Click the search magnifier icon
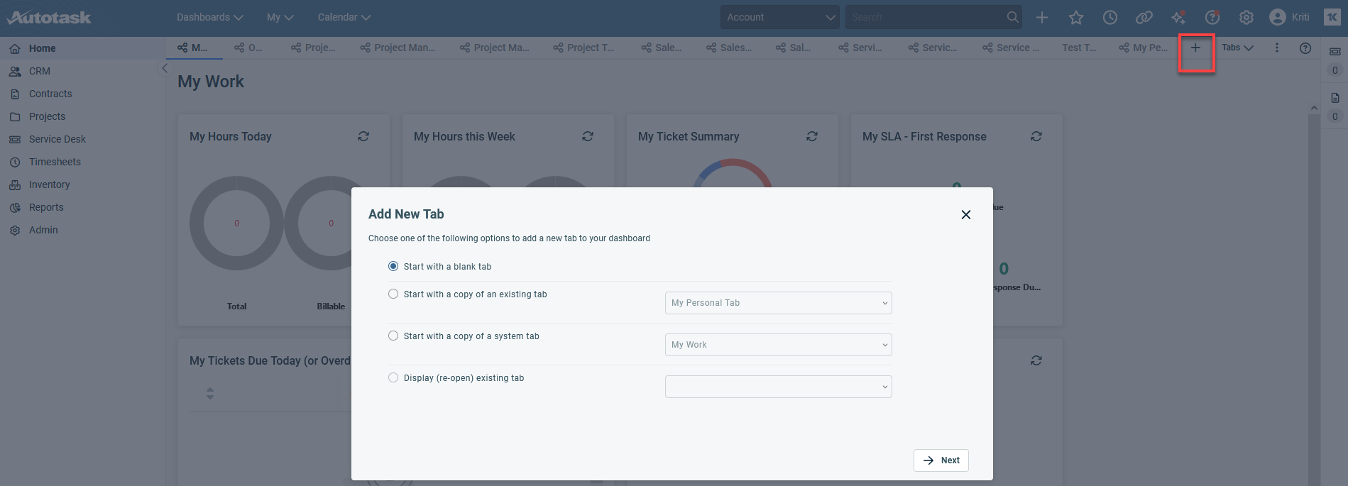 click(x=1012, y=17)
